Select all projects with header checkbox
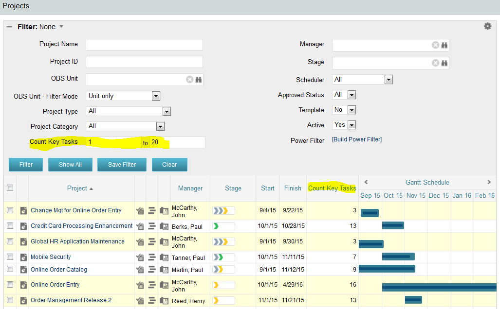The width and height of the screenshot is (500, 309). [10, 188]
